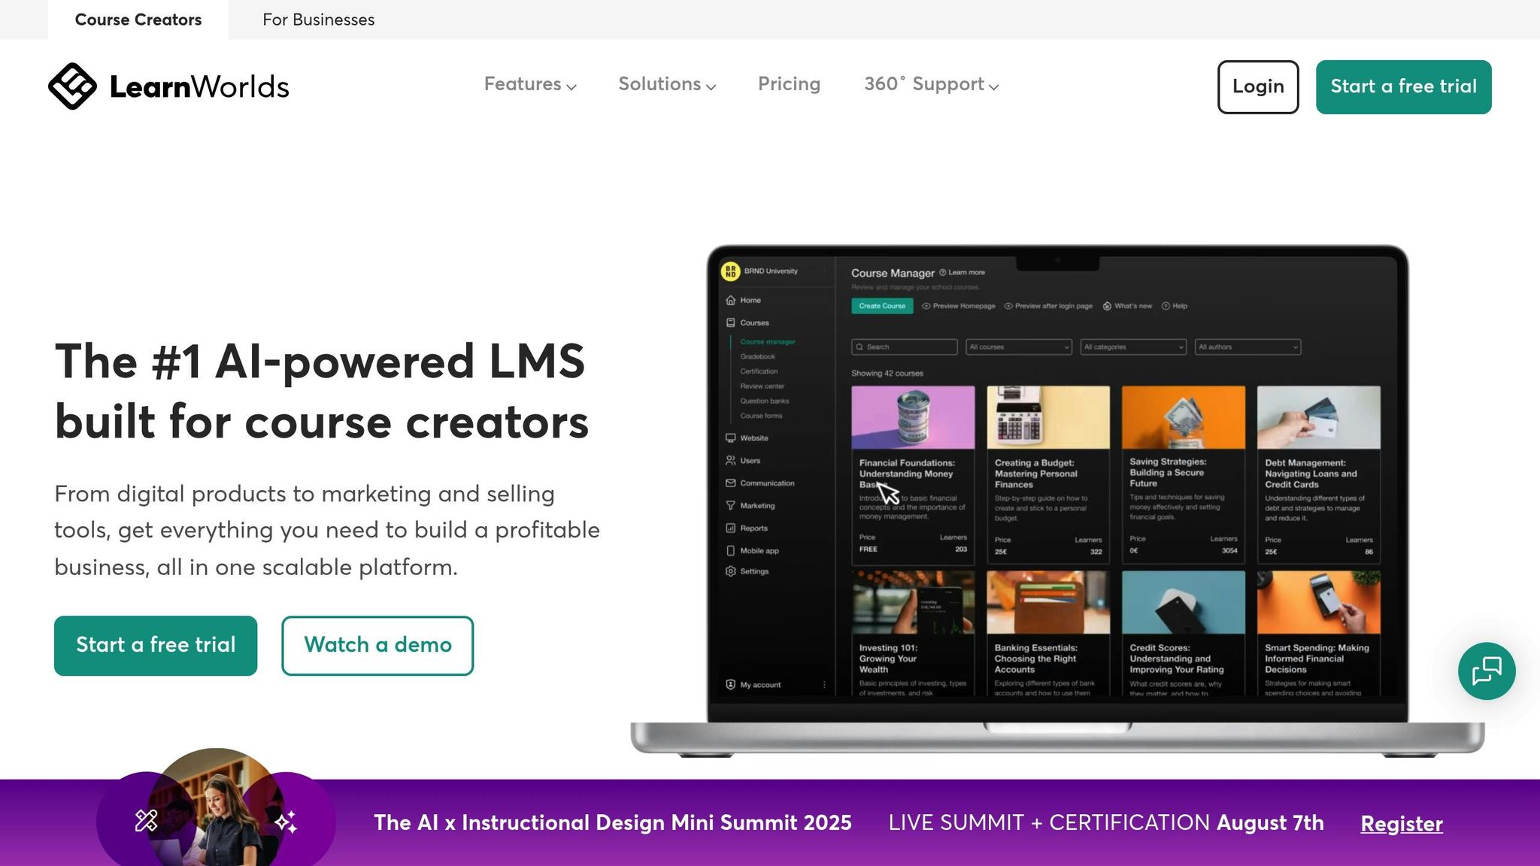Open the Debt Management course thumbnail
1540x866 pixels.
(x=1319, y=417)
